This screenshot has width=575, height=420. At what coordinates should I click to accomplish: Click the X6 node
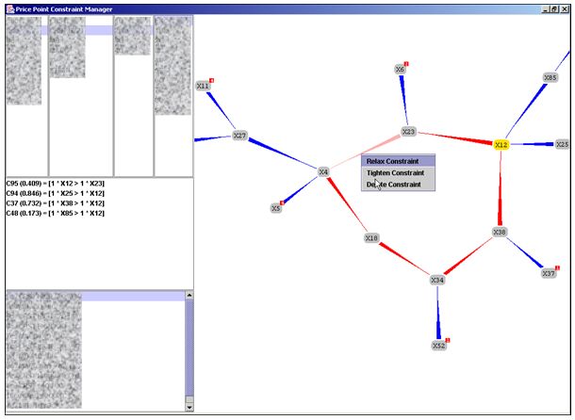tap(400, 70)
